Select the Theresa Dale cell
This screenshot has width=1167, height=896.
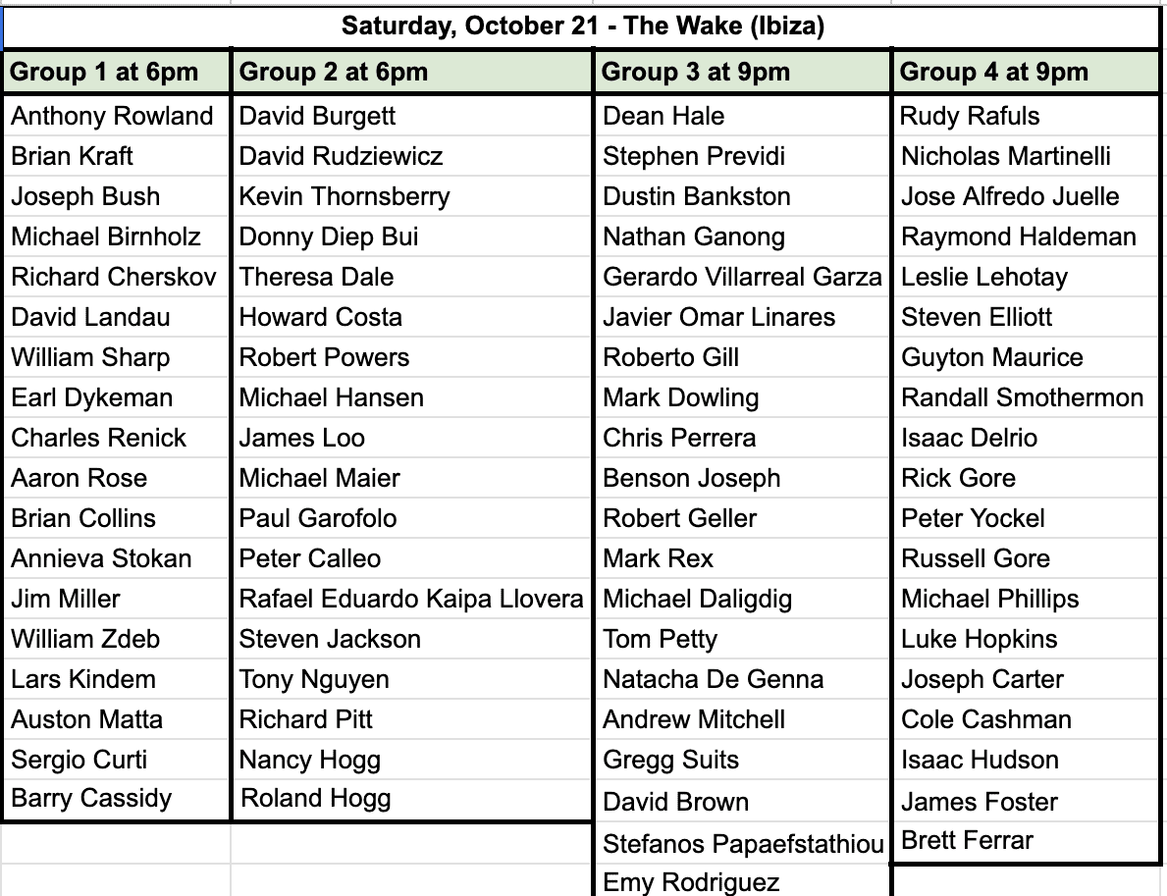pos(412,277)
